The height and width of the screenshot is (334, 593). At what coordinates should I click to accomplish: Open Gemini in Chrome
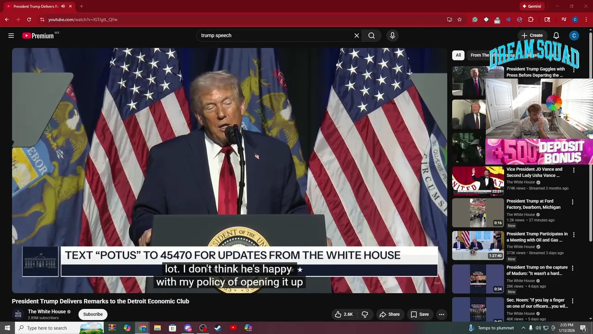(531, 6)
